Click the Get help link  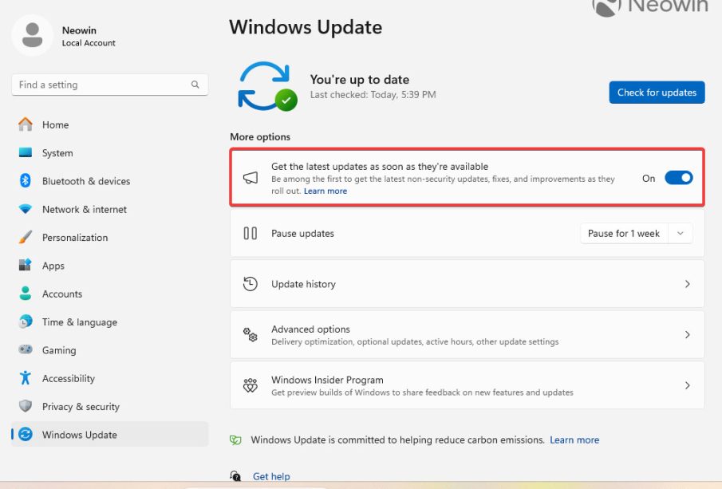271,476
